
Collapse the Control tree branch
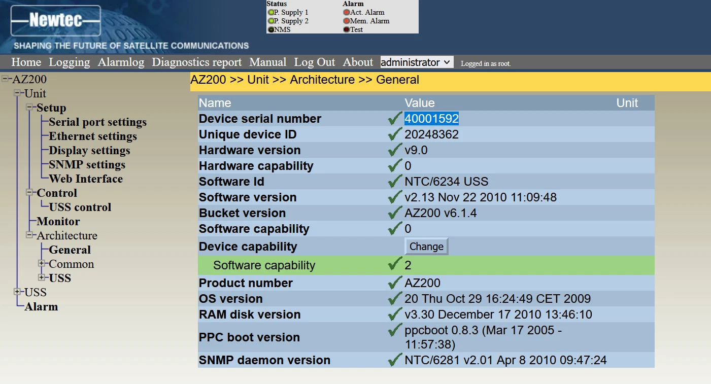point(30,192)
